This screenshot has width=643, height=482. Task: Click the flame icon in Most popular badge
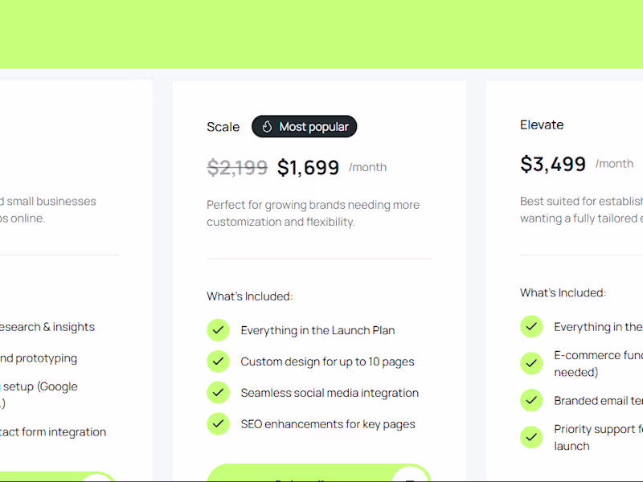click(268, 127)
